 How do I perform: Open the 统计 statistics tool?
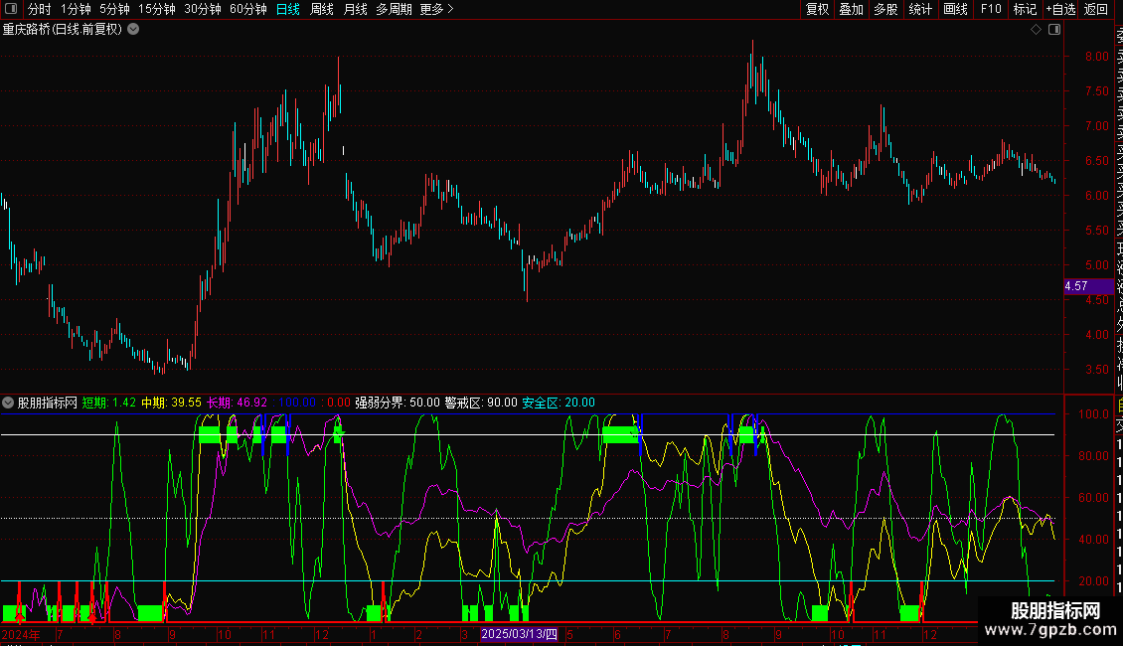coord(920,9)
